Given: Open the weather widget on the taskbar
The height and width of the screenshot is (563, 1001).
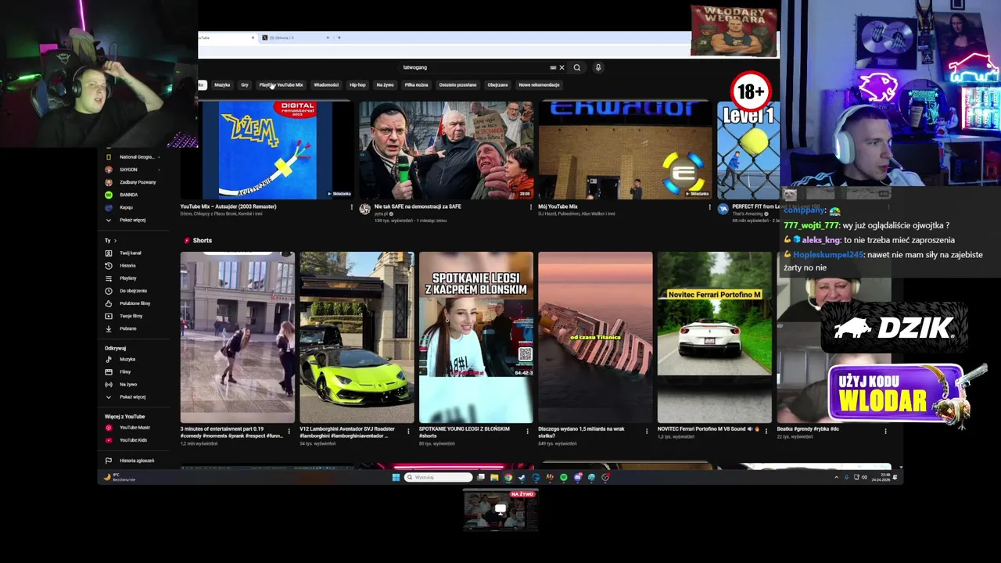Looking at the screenshot, I should click(x=120, y=477).
